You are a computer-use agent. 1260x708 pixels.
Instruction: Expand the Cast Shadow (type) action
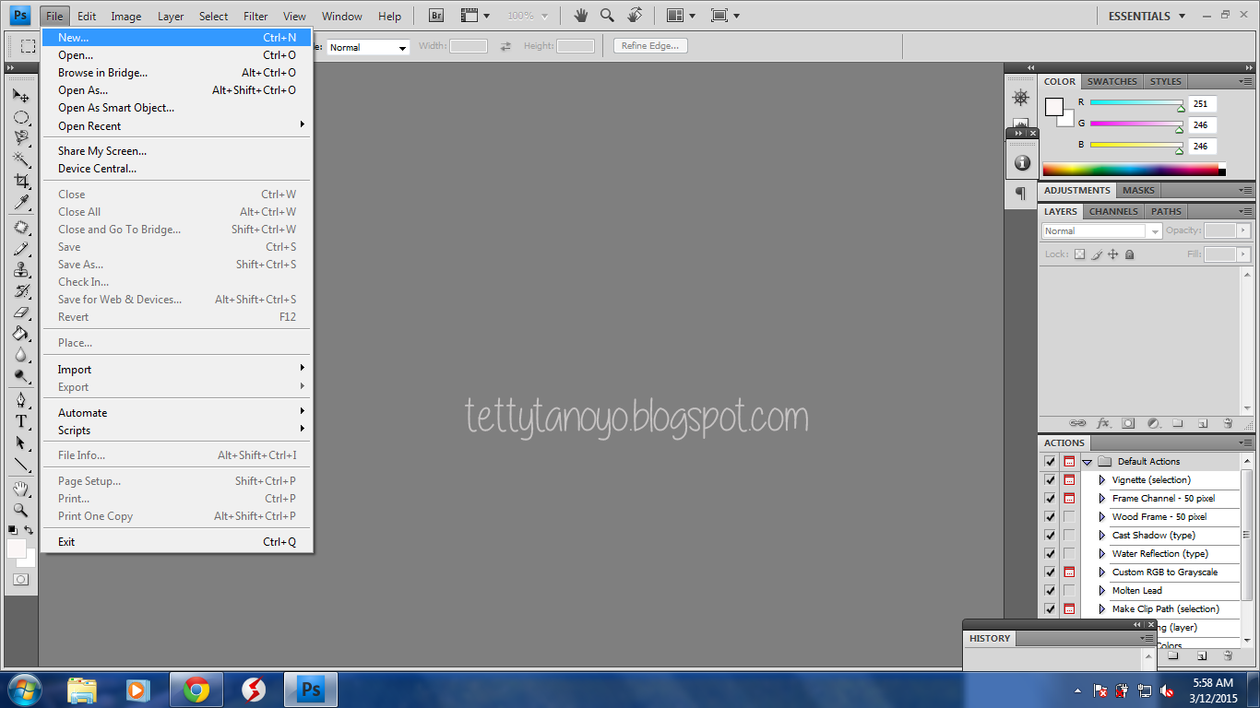(x=1101, y=536)
